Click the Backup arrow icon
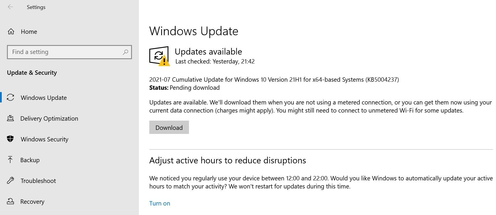 click(10, 160)
